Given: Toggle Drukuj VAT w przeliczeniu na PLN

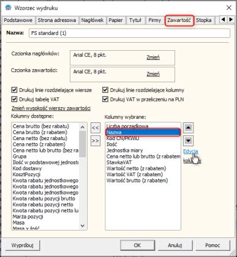Looking at the screenshot, I should (x=105, y=99).
